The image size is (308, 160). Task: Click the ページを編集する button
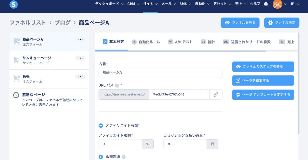[x=263, y=81]
